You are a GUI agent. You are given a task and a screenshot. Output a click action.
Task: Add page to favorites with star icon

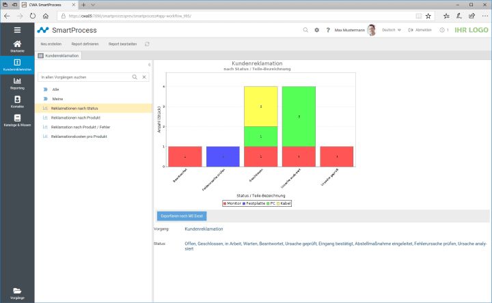tap(428, 16)
